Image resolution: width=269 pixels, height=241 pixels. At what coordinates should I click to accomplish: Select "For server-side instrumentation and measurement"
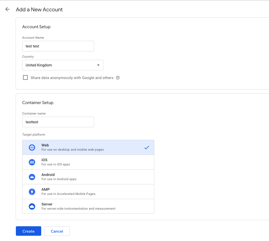[78, 209]
